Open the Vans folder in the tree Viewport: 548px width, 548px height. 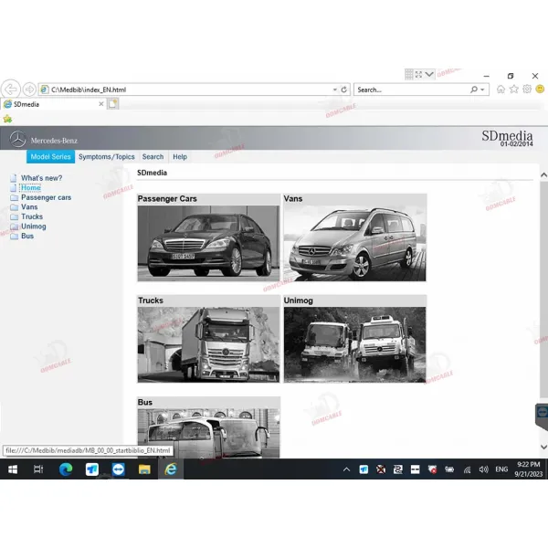pos(29,207)
